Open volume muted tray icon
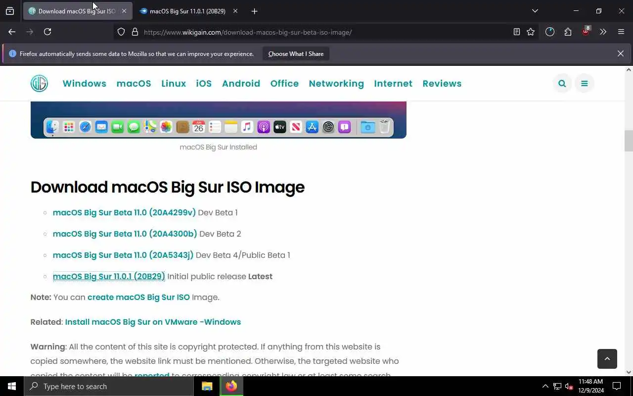633x396 pixels. coord(569,386)
